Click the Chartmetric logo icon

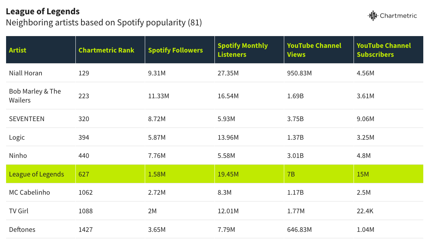373,16
